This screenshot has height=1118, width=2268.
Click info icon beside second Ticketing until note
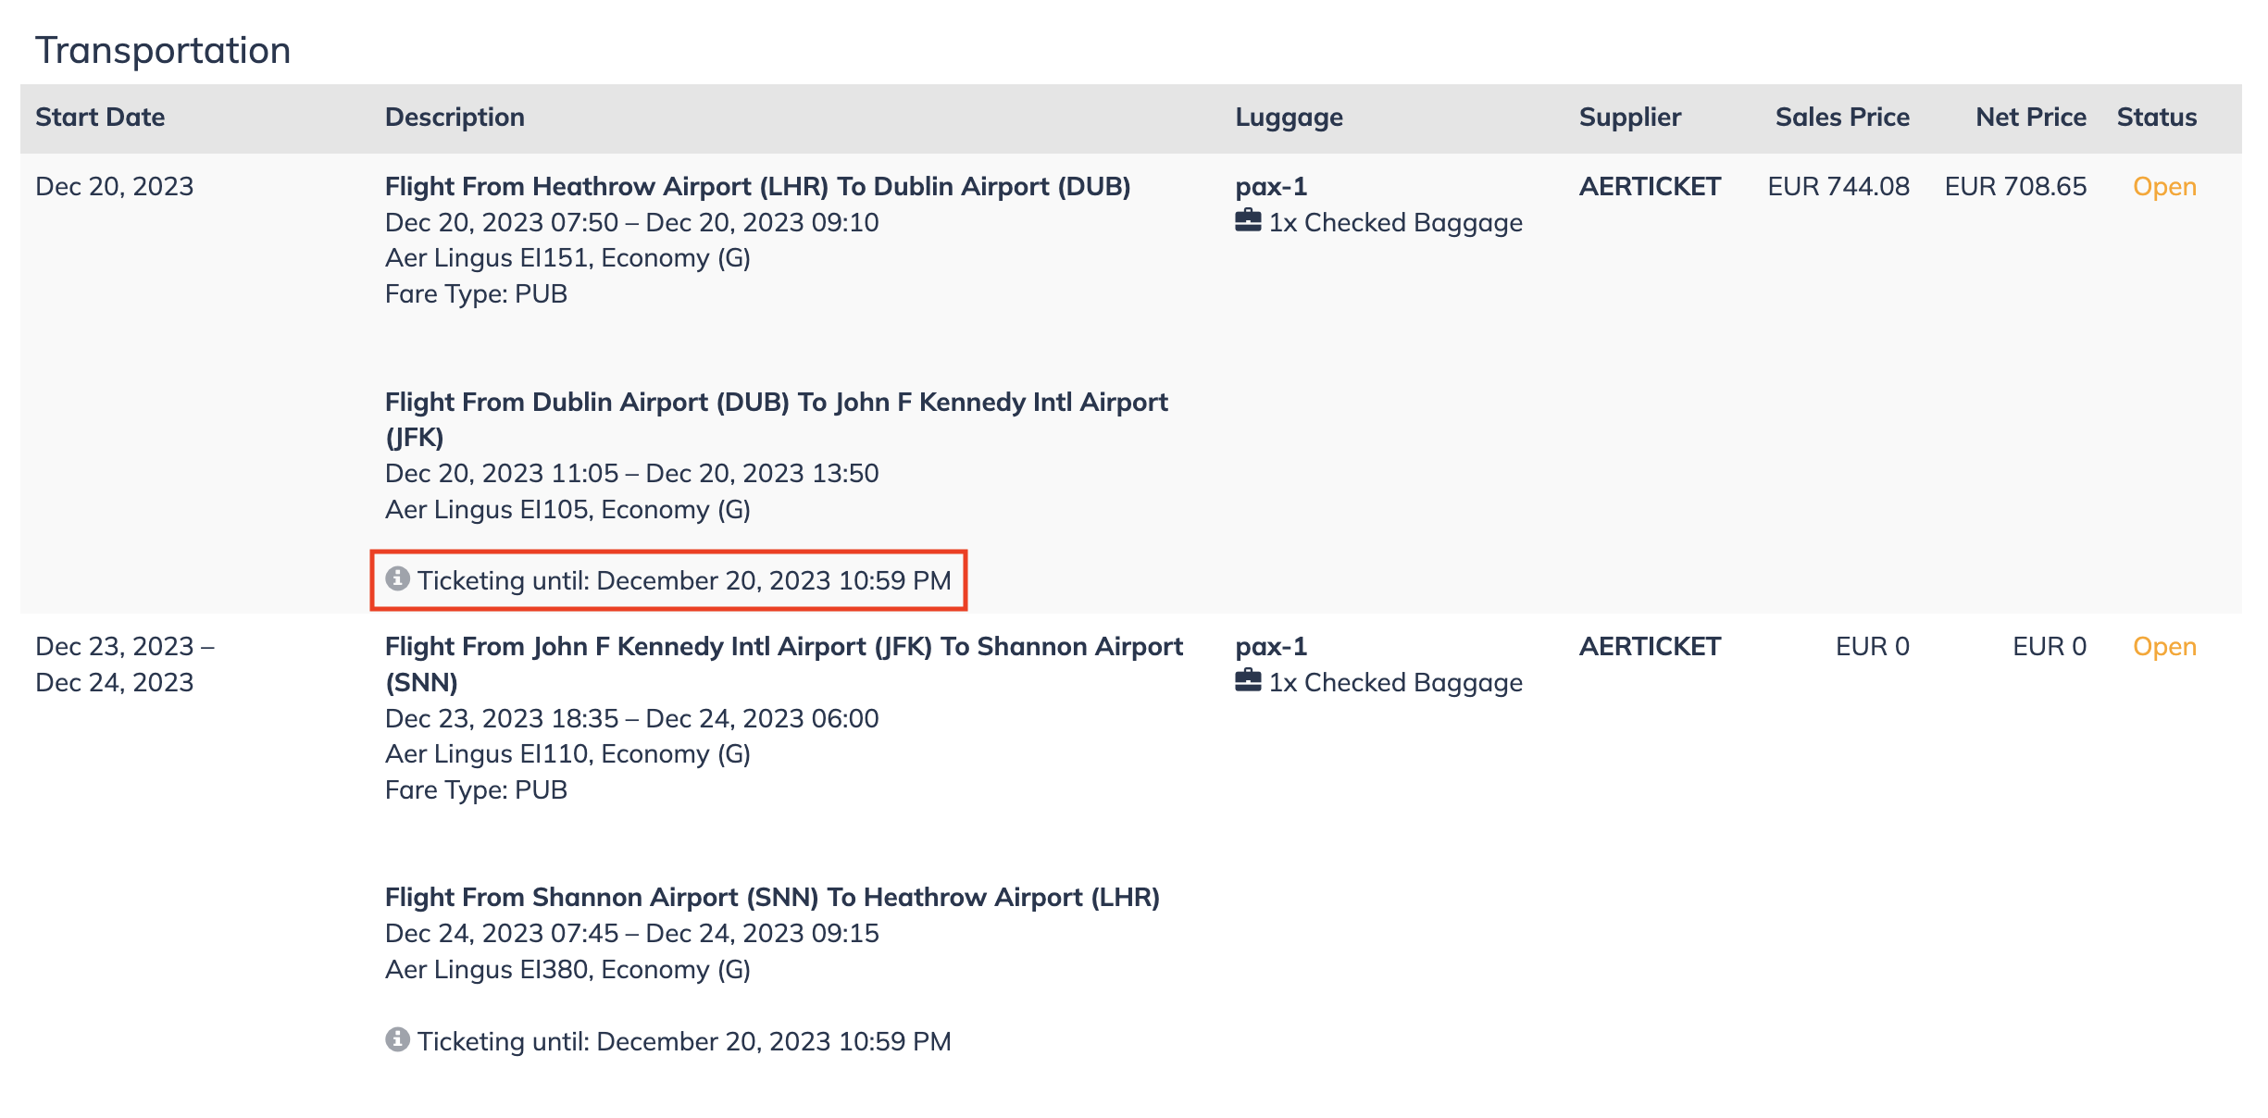(397, 1039)
